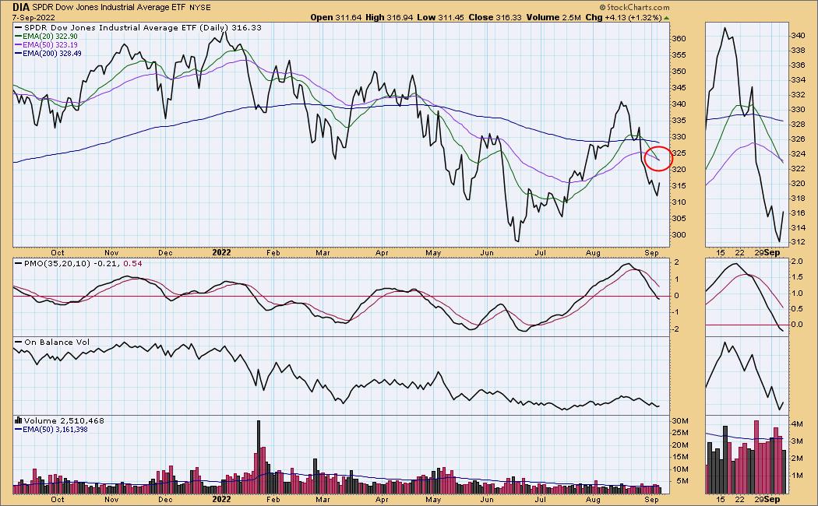
Task: Click the 30M volume axis label
Action: (x=680, y=421)
